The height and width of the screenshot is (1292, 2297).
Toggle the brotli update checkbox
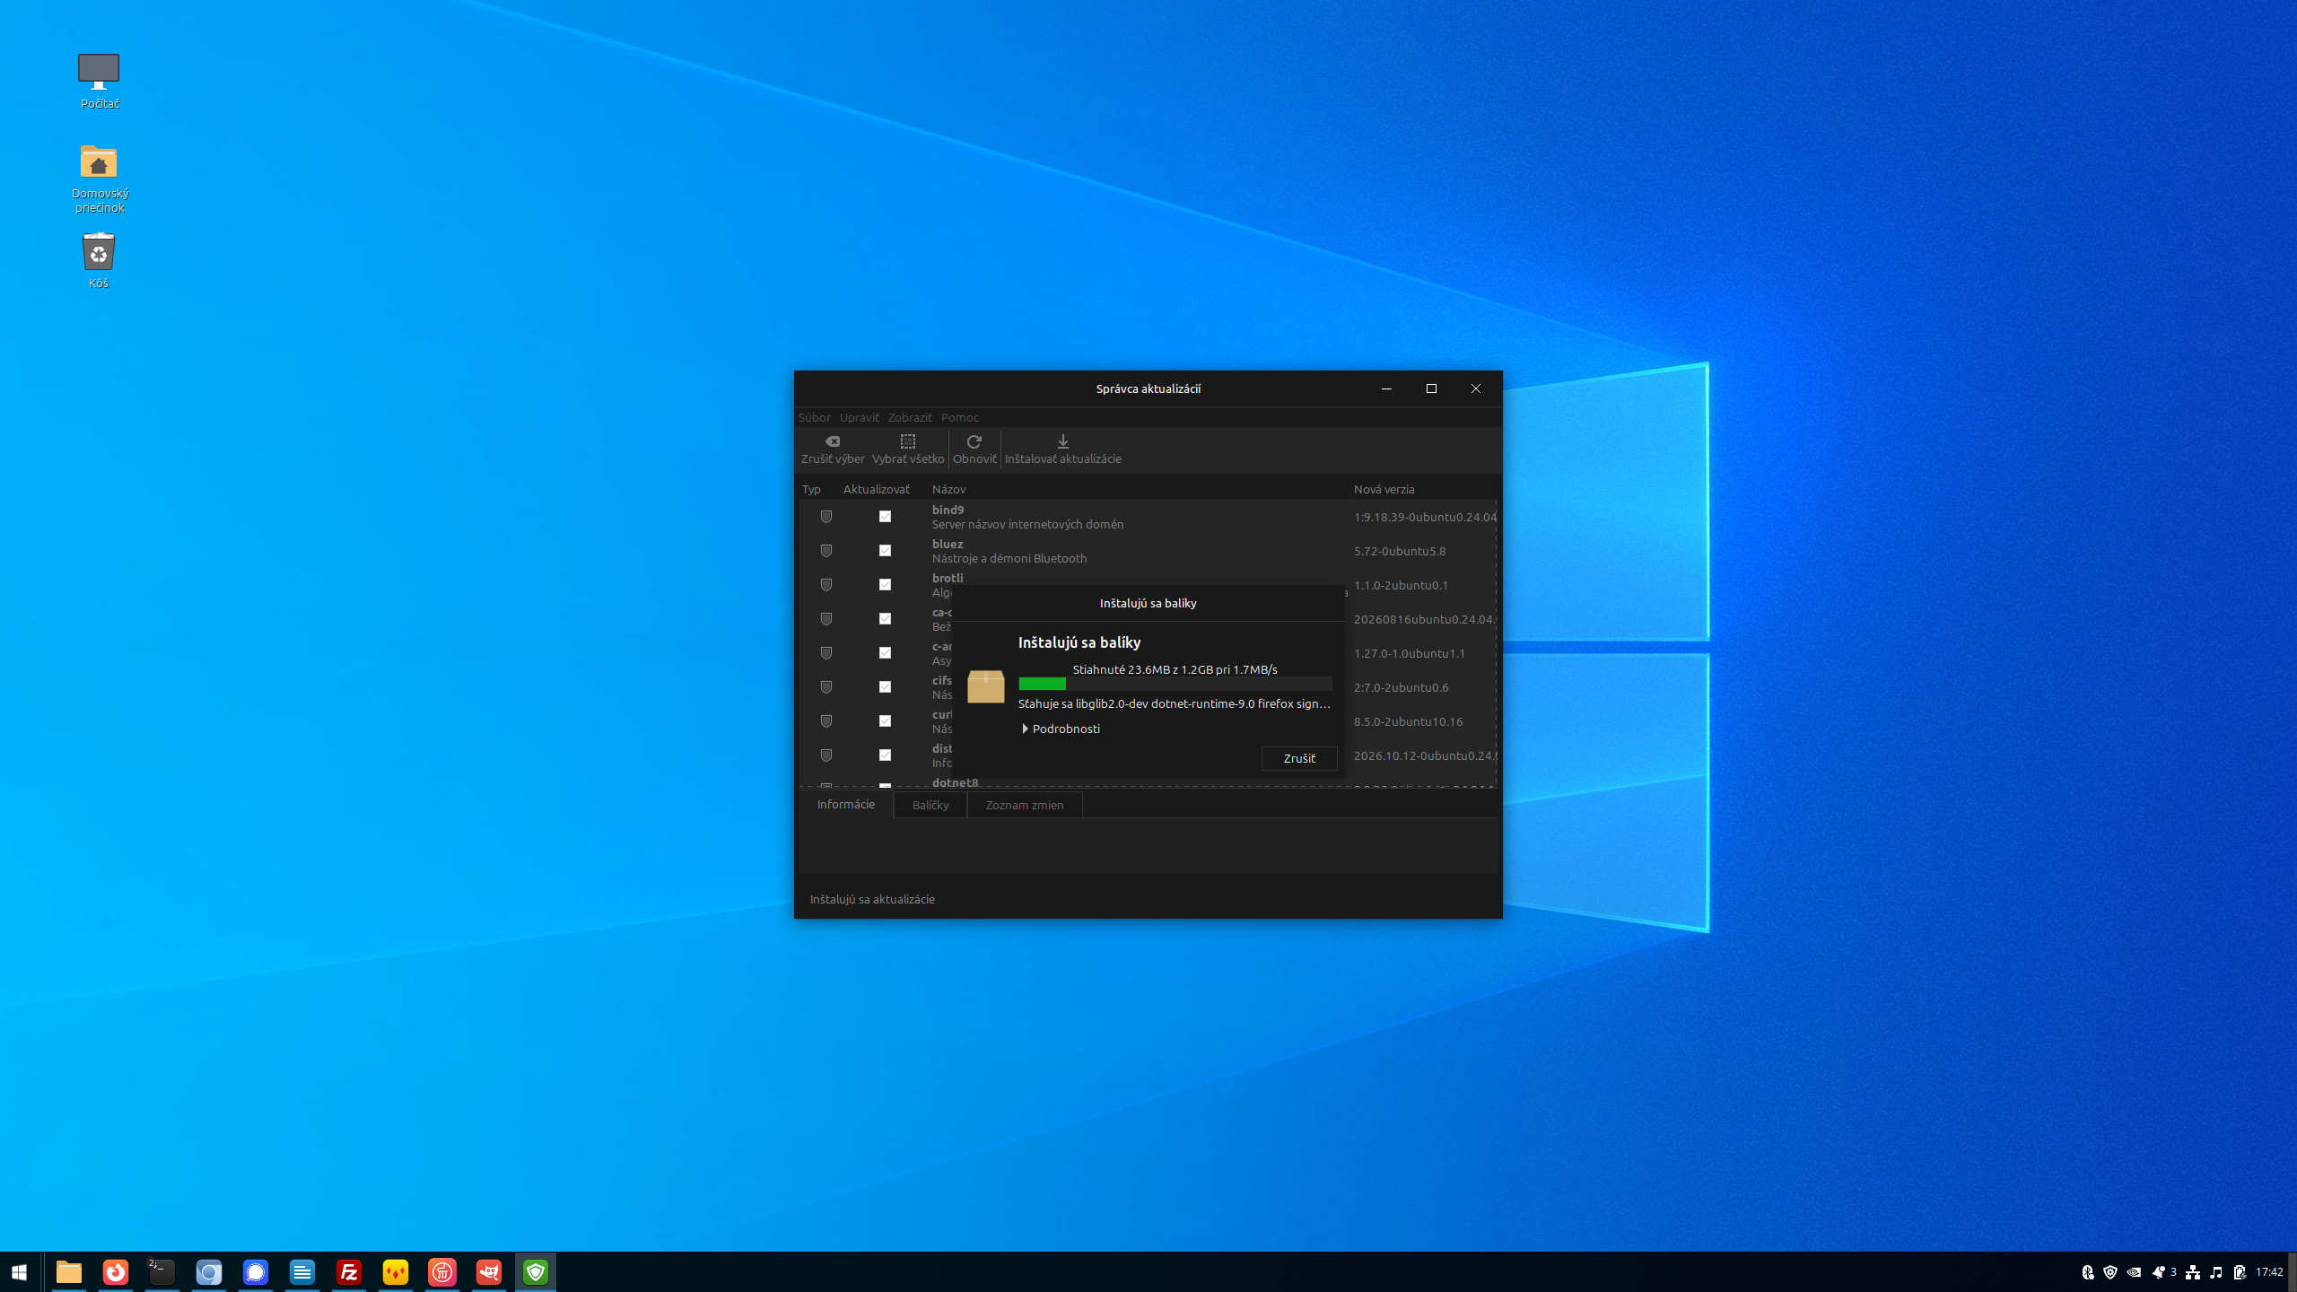[x=885, y=585]
